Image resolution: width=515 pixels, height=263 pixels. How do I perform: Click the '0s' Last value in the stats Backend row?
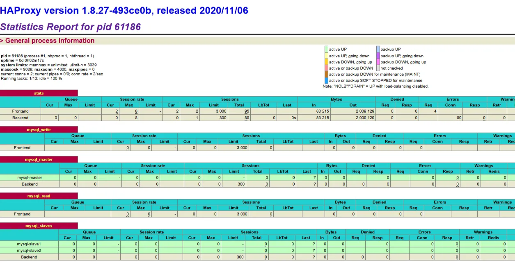tap(293, 118)
